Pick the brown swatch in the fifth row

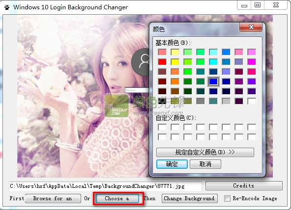pos(175,91)
